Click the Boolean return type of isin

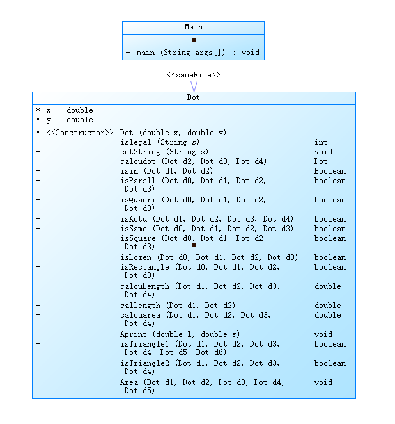tap(330, 171)
